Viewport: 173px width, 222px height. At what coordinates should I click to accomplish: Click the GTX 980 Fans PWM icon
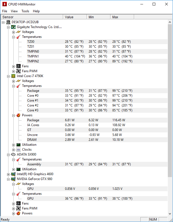tap(18, 208)
